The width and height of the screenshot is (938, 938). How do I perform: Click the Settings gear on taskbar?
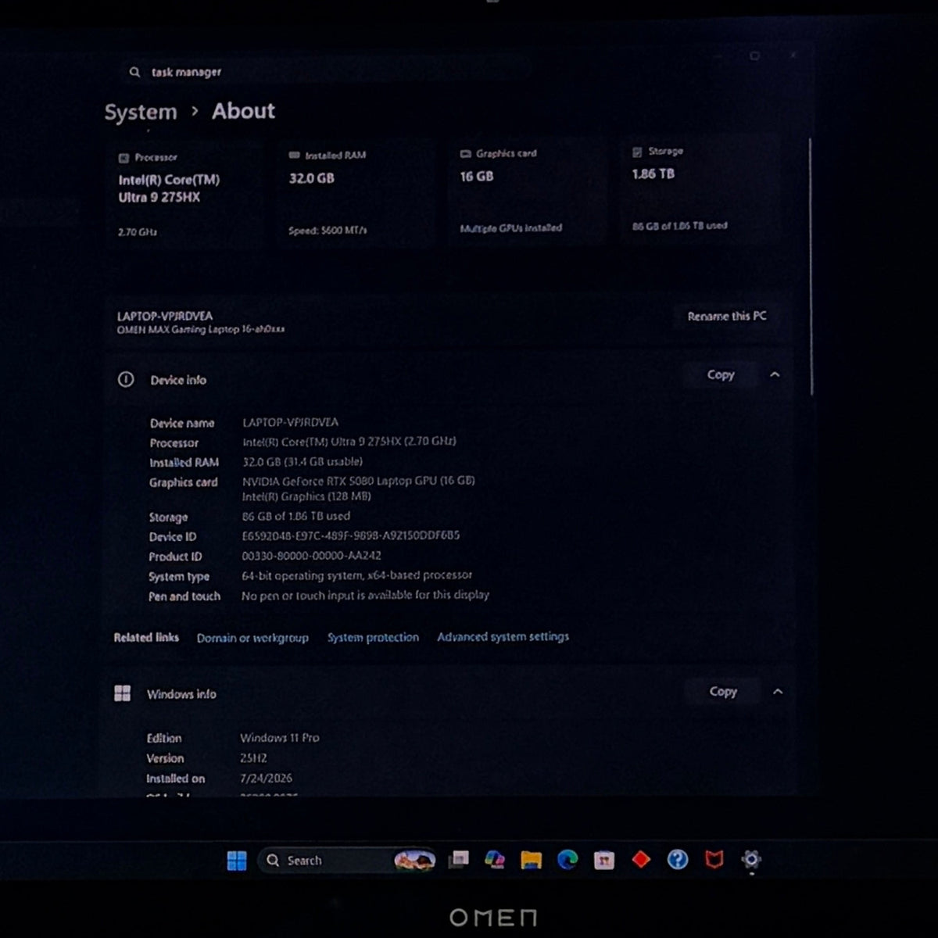pos(750,860)
